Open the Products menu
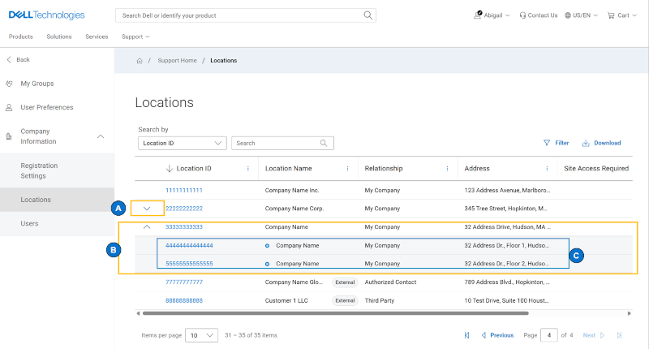This screenshot has height=349, width=649. [x=21, y=37]
